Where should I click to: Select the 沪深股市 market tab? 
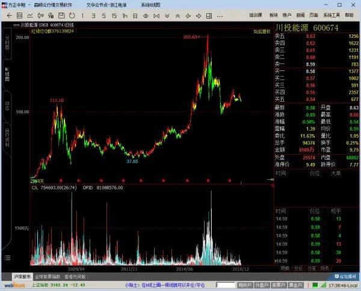(x=22, y=277)
